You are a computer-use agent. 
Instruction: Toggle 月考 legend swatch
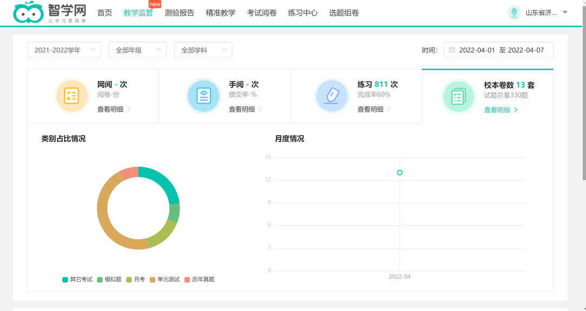tap(129, 280)
